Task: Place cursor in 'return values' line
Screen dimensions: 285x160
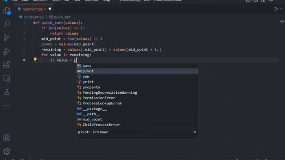Action: point(64,33)
